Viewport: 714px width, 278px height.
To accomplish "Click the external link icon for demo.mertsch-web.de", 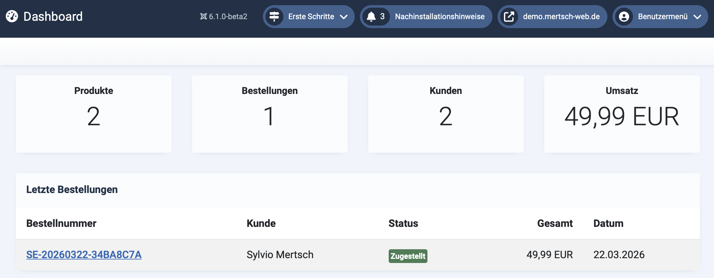I will [510, 17].
